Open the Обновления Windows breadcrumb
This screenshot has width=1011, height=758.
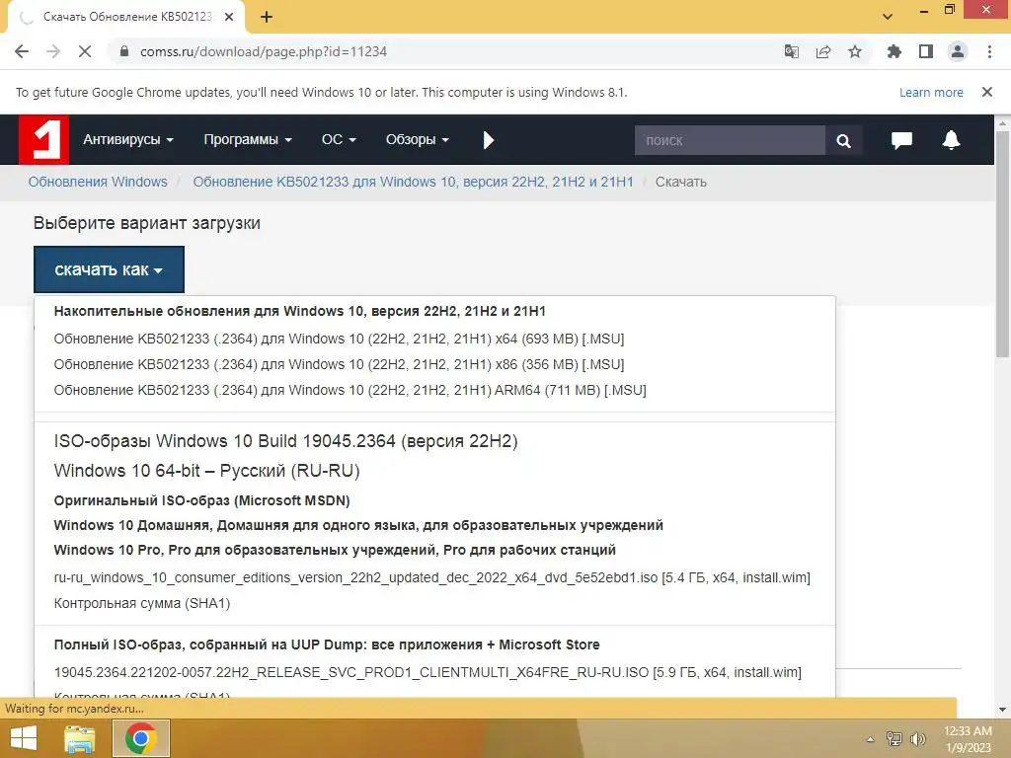pos(98,182)
